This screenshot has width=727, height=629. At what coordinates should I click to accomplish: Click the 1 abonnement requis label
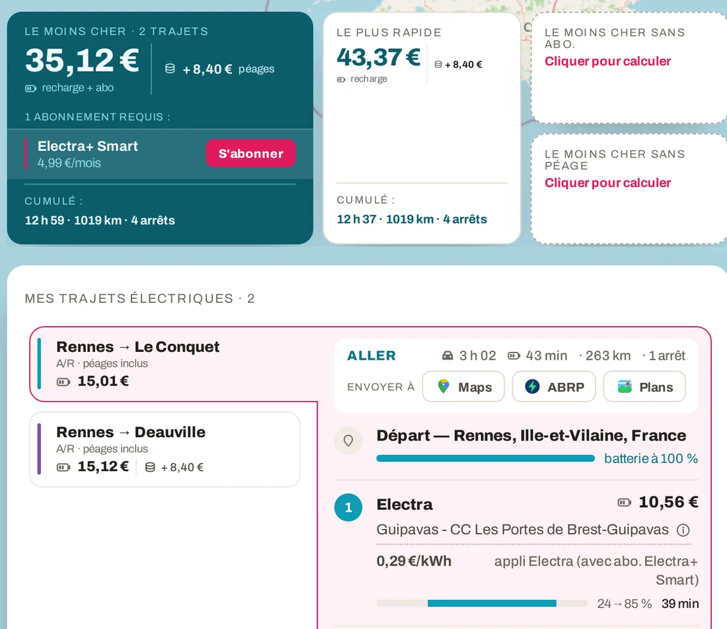click(97, 117)
